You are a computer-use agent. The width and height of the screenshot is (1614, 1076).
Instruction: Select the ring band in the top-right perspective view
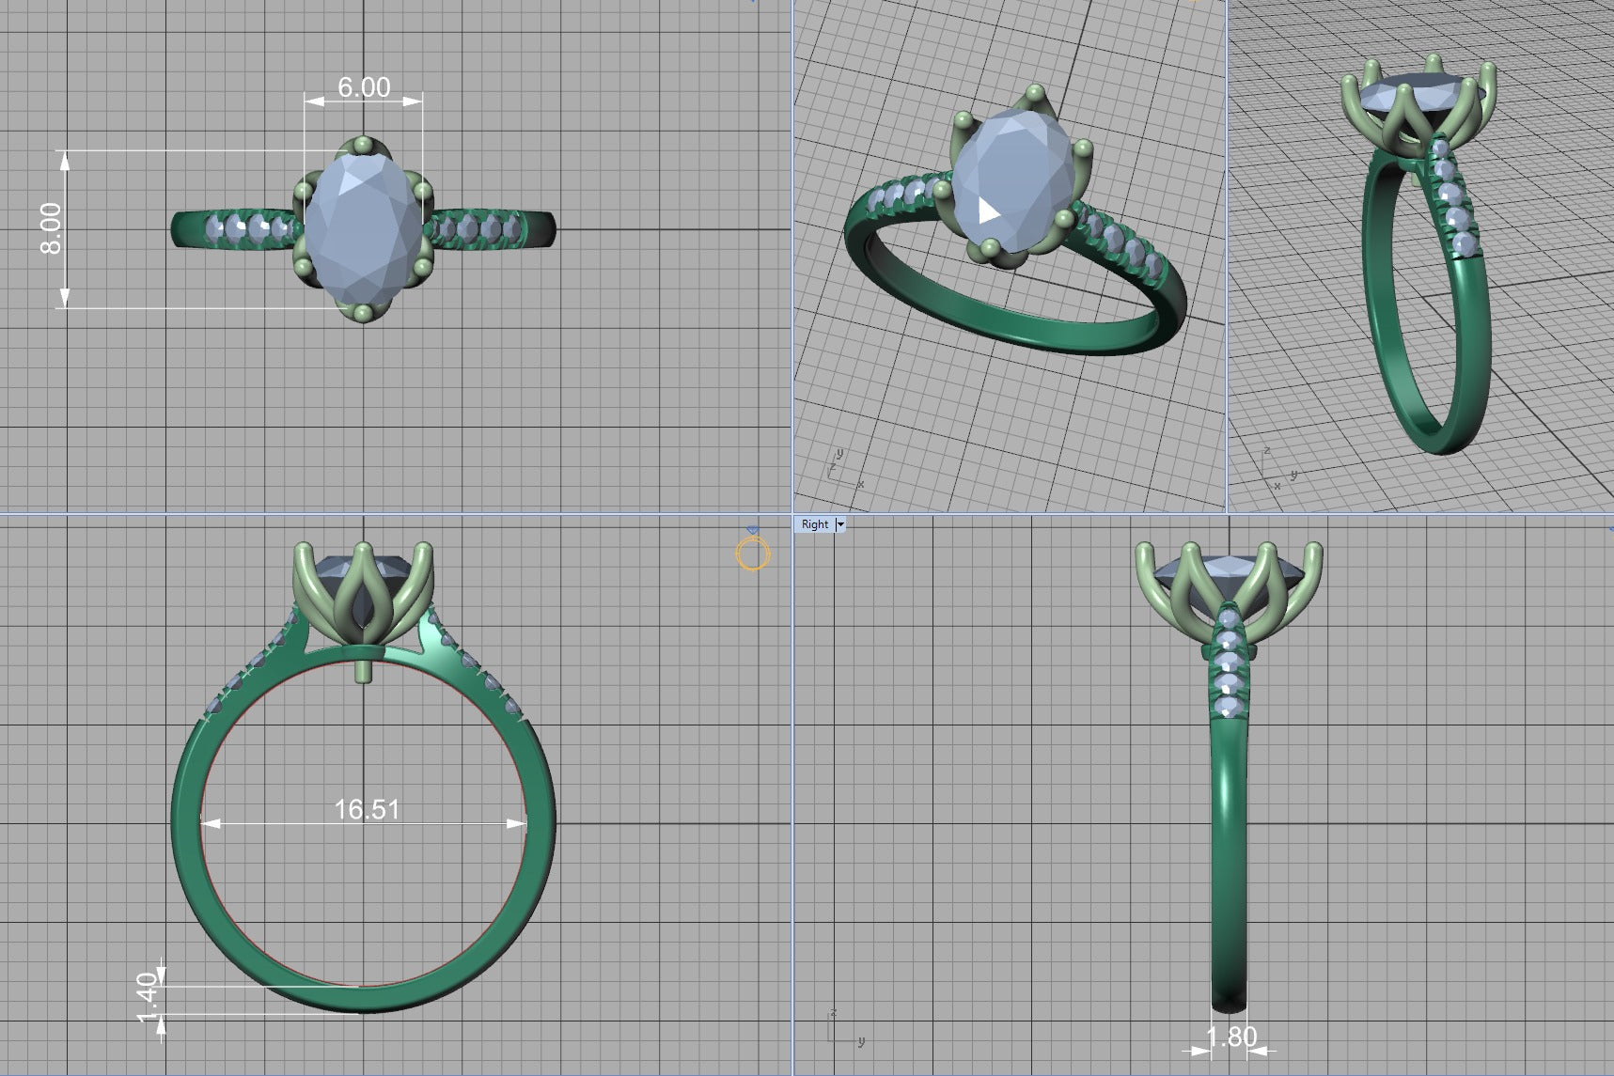(x=1391, y=376)
